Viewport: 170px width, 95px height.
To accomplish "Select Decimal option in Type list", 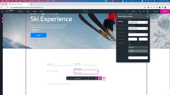I will click(138, 54).
